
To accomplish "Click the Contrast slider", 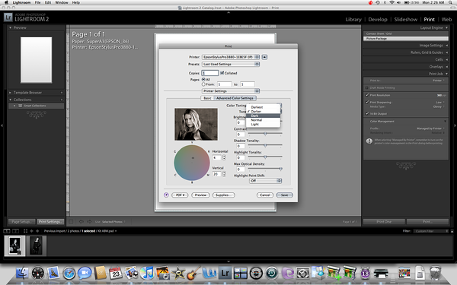I will point(265,134).
